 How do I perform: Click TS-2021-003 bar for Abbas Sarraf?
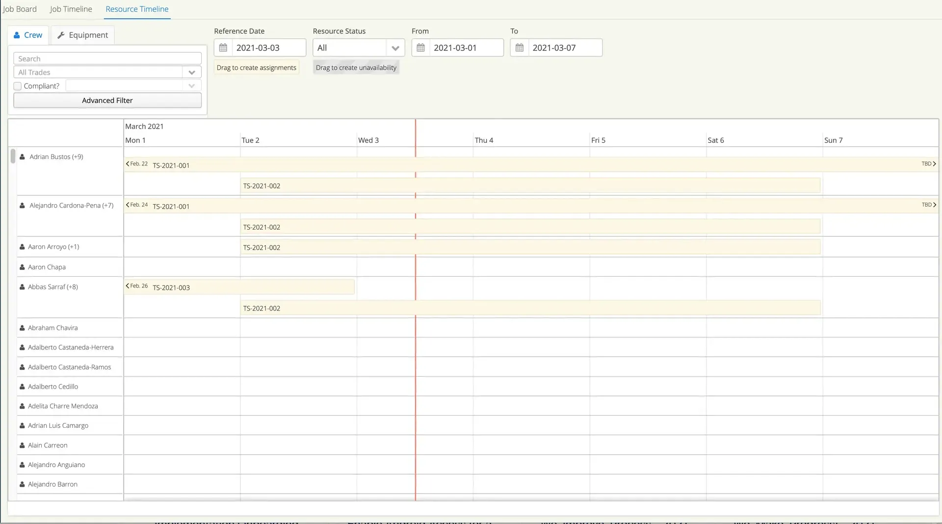pyautogui.click(x=239, y=287)
